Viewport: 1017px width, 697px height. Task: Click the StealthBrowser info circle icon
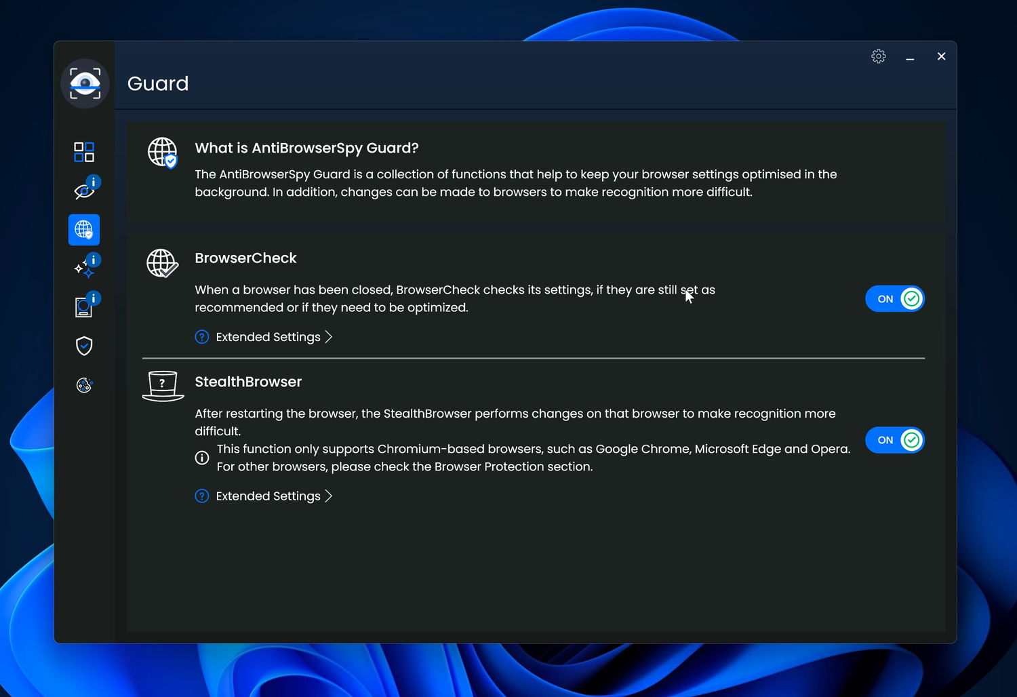(x=202, y=458)
